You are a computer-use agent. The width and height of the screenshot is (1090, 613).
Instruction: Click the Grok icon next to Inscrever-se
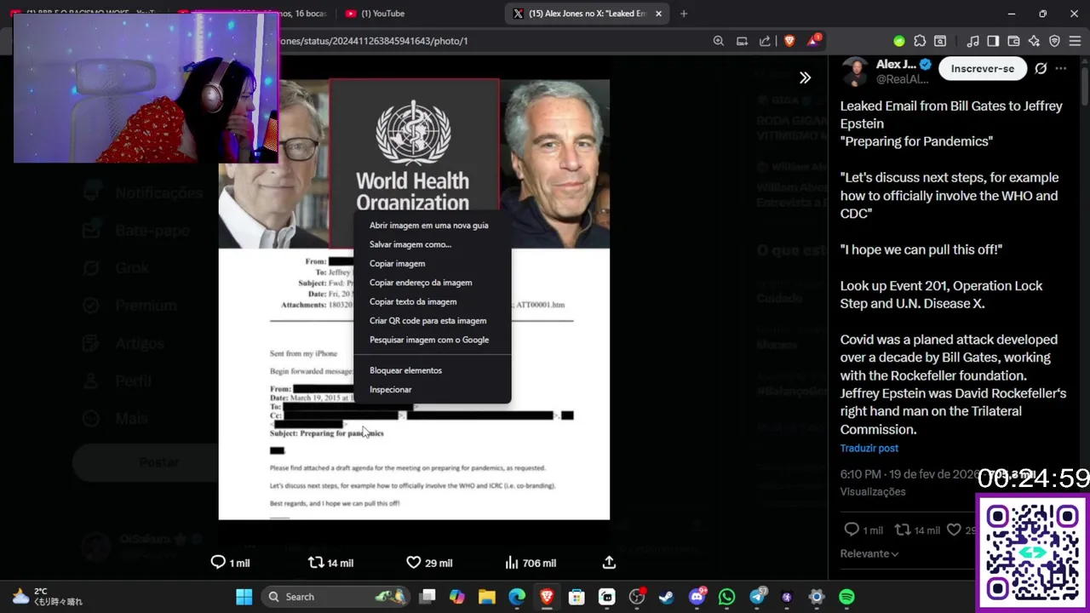(x=1041, y=68)
